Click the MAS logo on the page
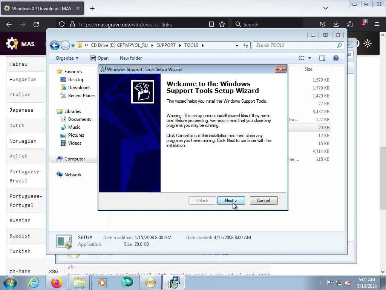The width and height of the screenshot is (386, 290). (x=20, y=44)
